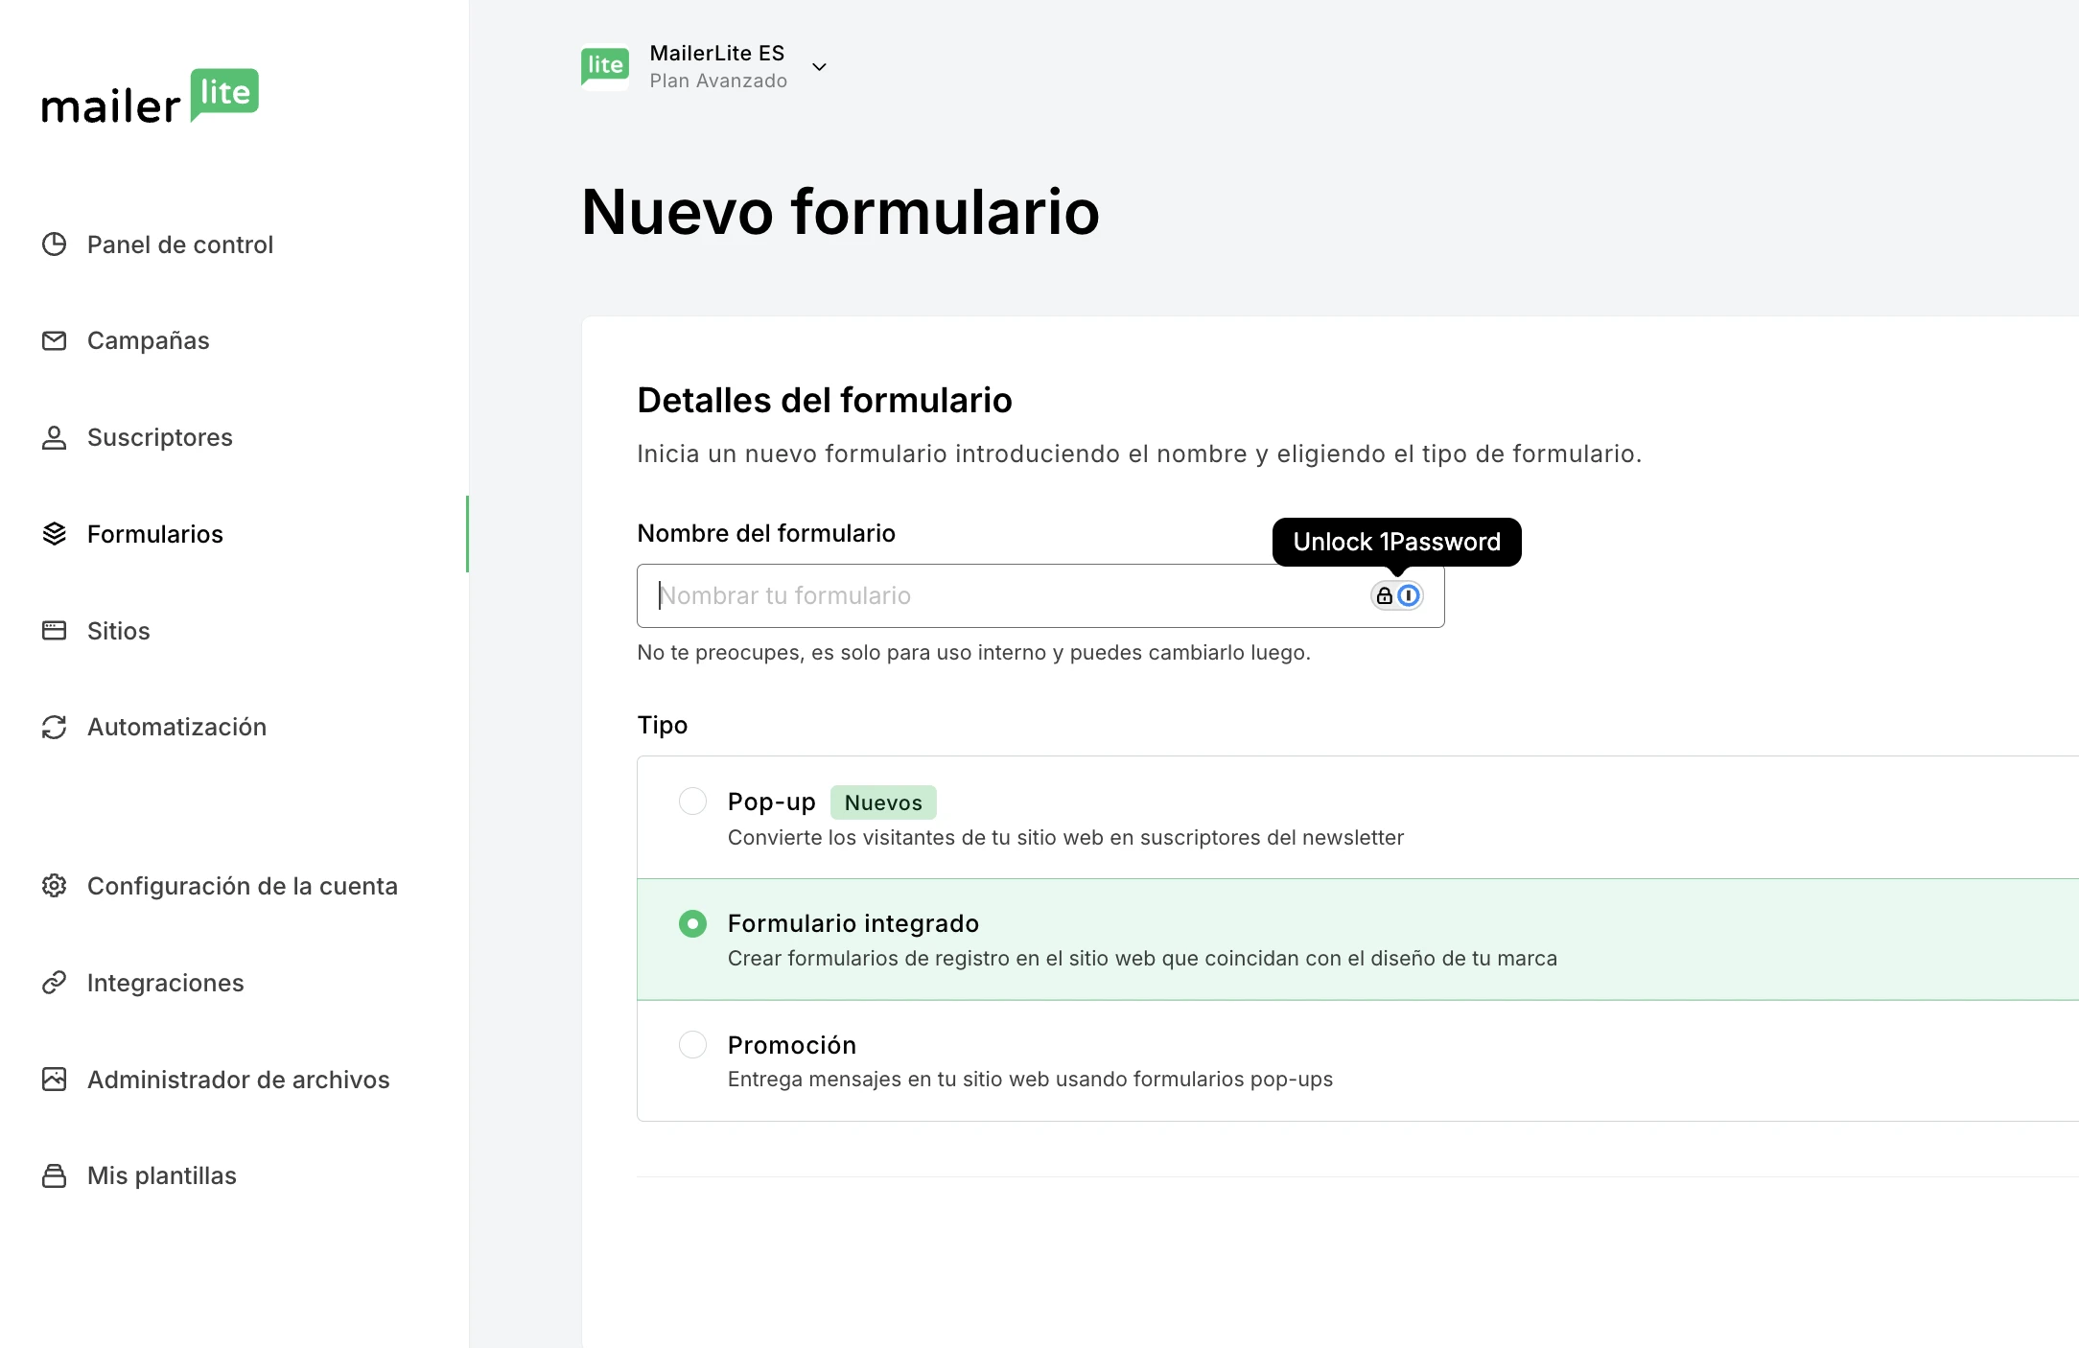Image resolution: width=2079 pixels, height=1348 pixels.
Task: Click the Campañas envelope icon
Action: tap(55, 340)
